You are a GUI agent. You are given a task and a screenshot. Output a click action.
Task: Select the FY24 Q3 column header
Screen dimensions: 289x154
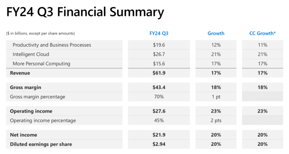pyautogui.click(x=159, y=33)
